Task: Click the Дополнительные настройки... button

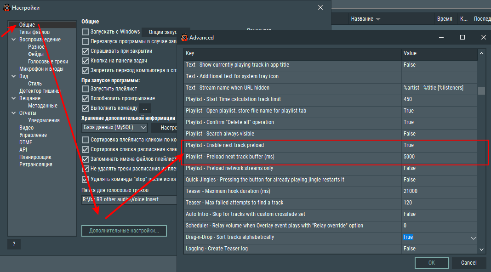Action: [x=124, y=231]
